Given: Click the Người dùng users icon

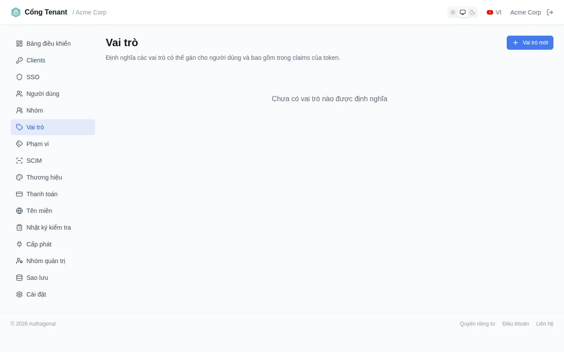Looking at the screenshot, I should click(19, 94).
